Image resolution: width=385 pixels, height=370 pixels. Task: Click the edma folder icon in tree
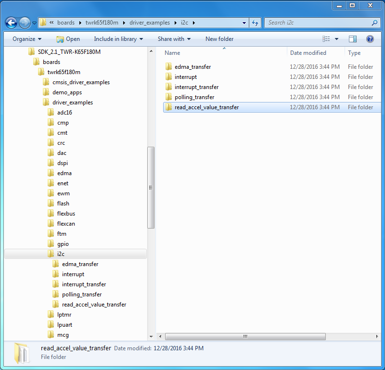(51, 173)
